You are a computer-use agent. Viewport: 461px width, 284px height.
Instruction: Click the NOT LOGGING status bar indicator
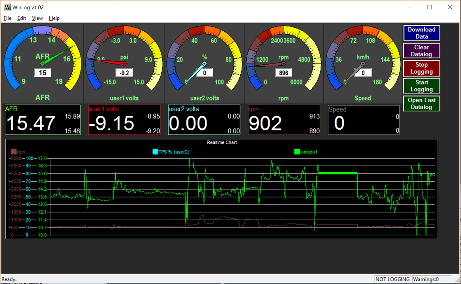coord(393,279)
